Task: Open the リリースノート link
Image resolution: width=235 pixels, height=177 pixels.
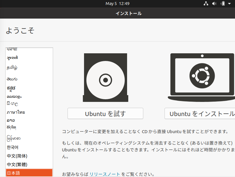Action: tap(105, 174)
